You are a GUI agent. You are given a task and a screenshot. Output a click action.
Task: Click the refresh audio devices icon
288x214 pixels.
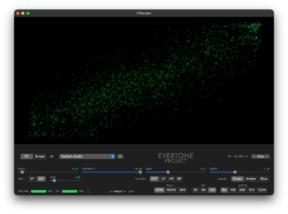120,156
